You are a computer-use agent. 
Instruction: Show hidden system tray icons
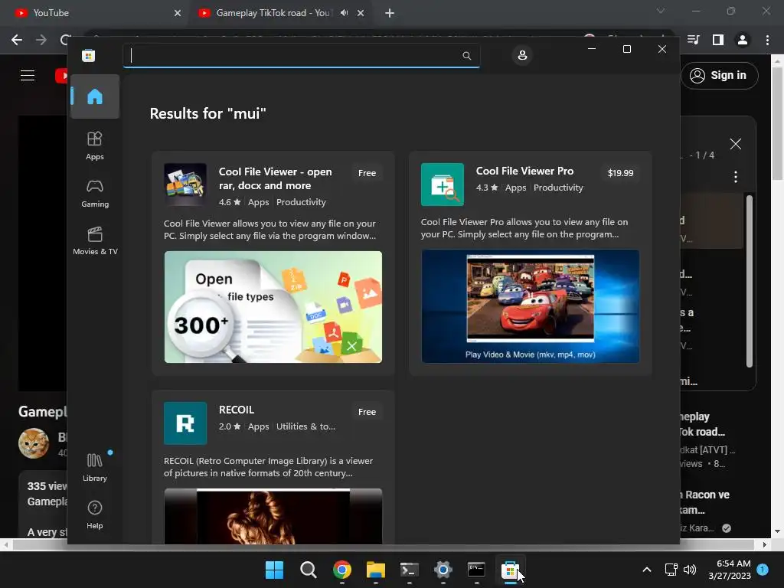pyautogui.click(x=646, y=570)
